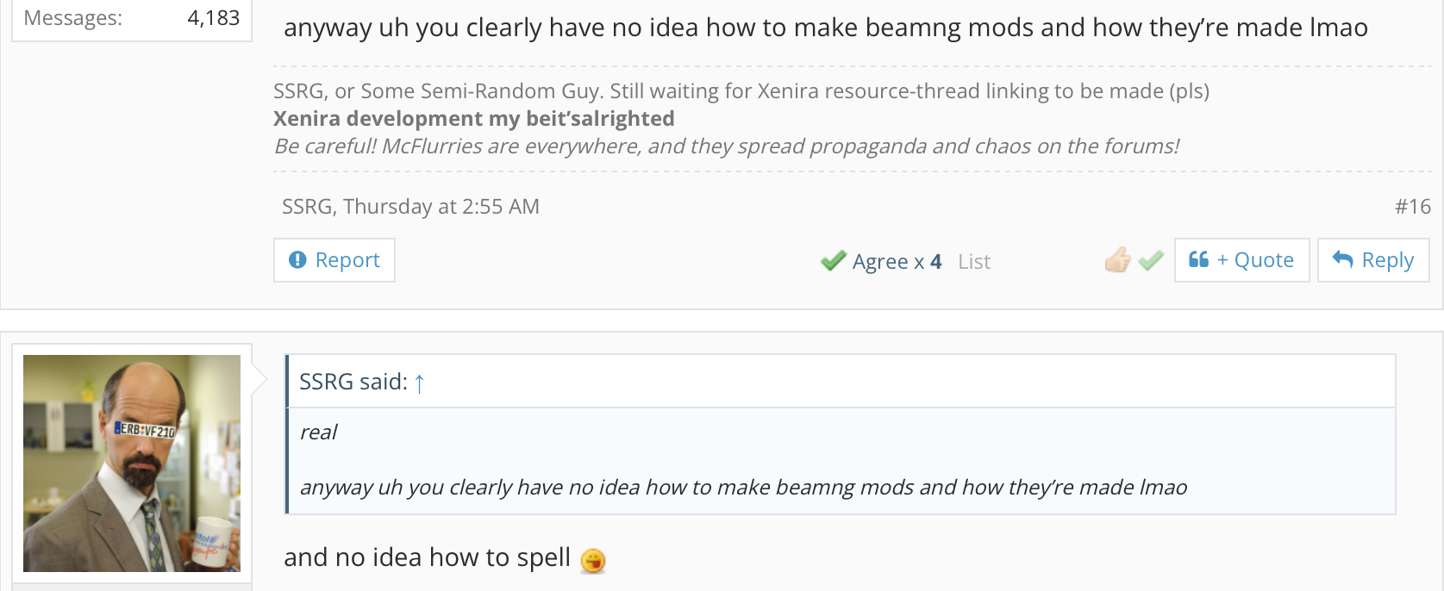Click the 'SSRG said:' quote header

[x=353, y=382]
